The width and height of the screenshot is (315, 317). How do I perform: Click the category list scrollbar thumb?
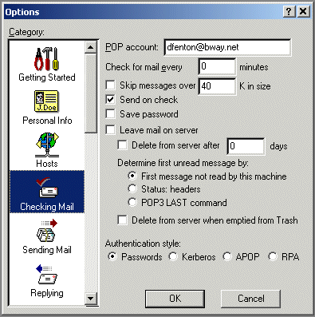tap(91, 93)
